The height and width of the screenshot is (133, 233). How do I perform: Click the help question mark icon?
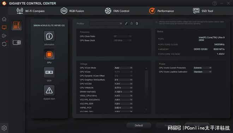point(214,3)
